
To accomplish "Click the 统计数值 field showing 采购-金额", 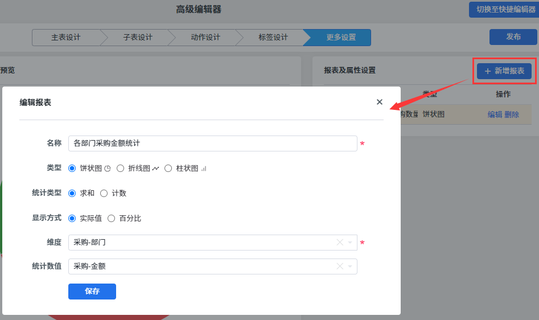I will [213, 266].
